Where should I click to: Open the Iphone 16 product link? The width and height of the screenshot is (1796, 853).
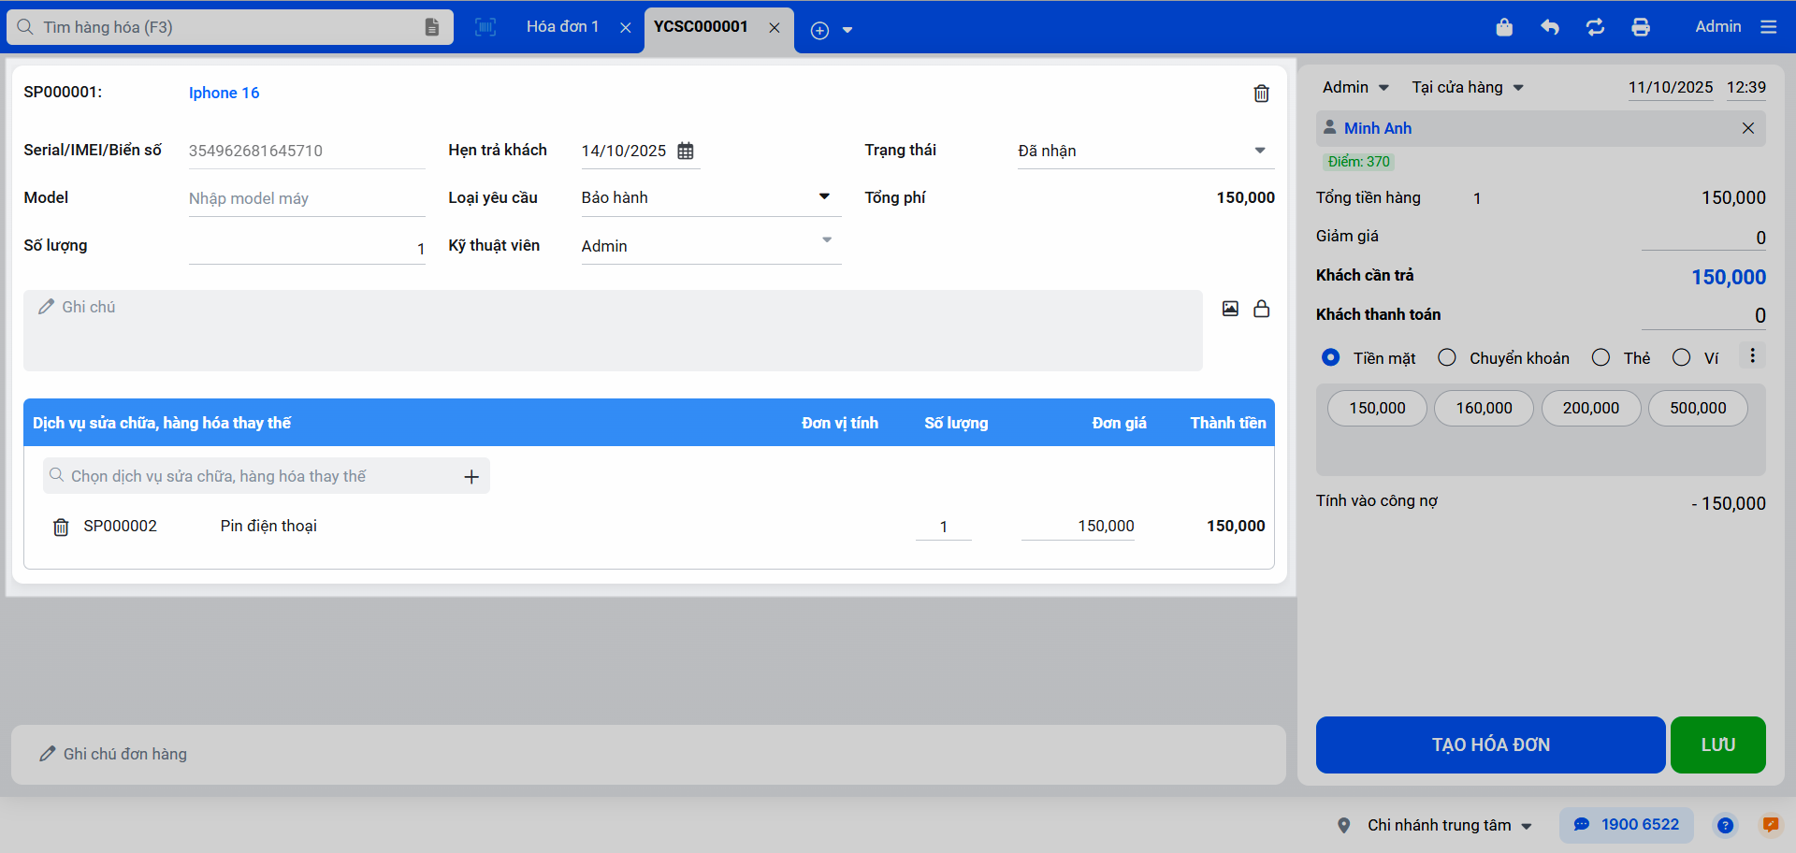[224, 93]
